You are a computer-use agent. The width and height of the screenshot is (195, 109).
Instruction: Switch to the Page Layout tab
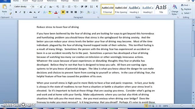37,1
